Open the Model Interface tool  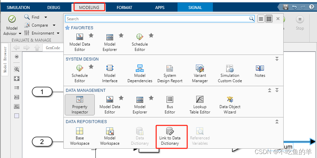coord(110,74)
